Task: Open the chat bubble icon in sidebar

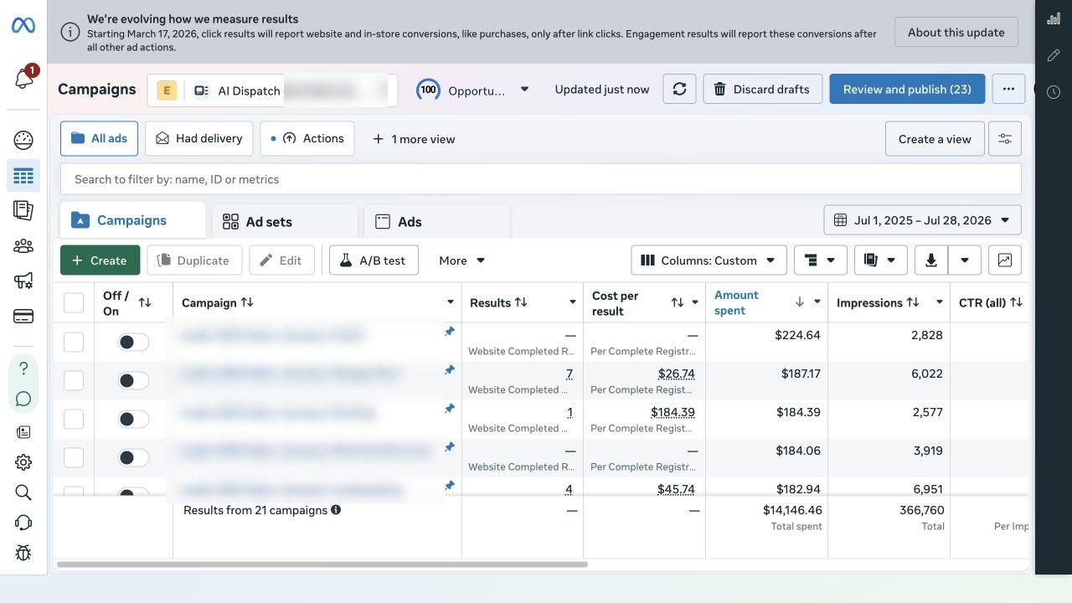Action: click(x=23, y=399)
